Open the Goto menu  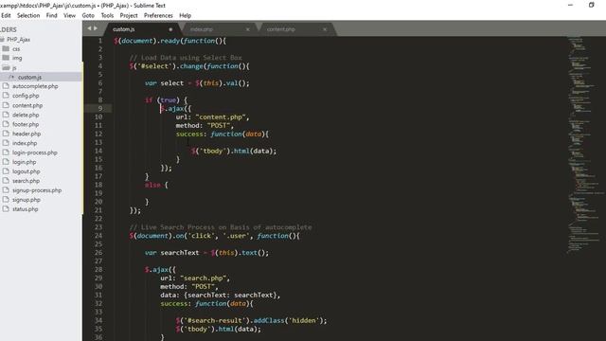click(88, 15)
